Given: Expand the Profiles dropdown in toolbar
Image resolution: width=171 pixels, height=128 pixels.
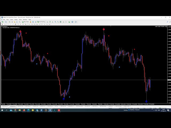Looking at the screenshot, I should [x=7, y=22].
